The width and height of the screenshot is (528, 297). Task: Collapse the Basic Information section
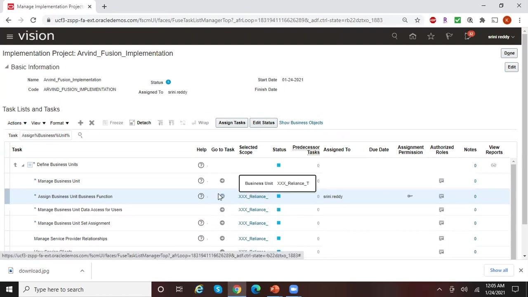(x=7, y=67)
